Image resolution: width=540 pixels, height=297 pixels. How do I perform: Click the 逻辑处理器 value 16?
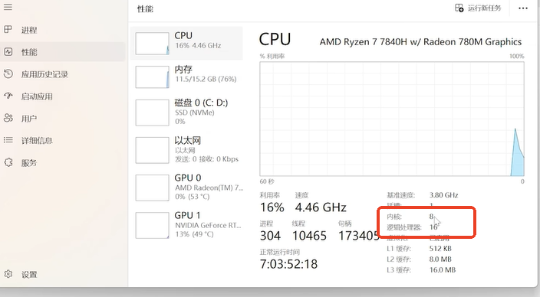(x=433, y=227)
